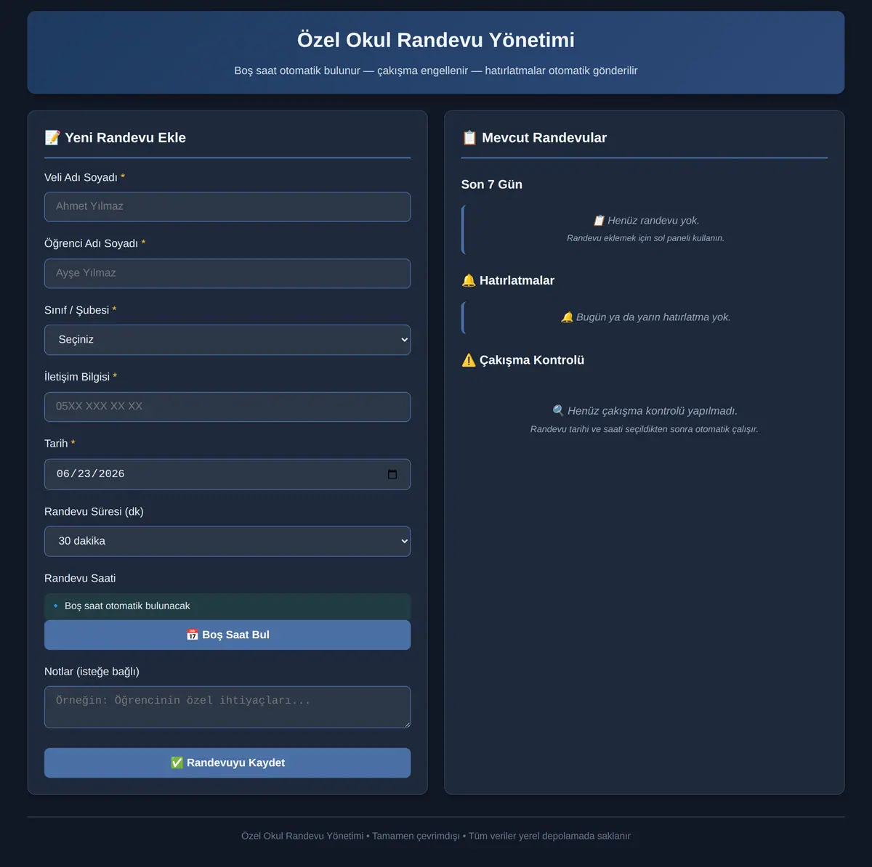This screenshot has height=867, width=872.
Task: Click the clipboard icon beside Mevcut Randevular
Action: tap(469, 137)
